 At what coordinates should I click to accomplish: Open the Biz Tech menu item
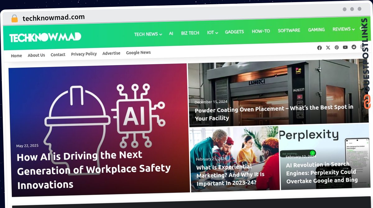coord(190,33)
